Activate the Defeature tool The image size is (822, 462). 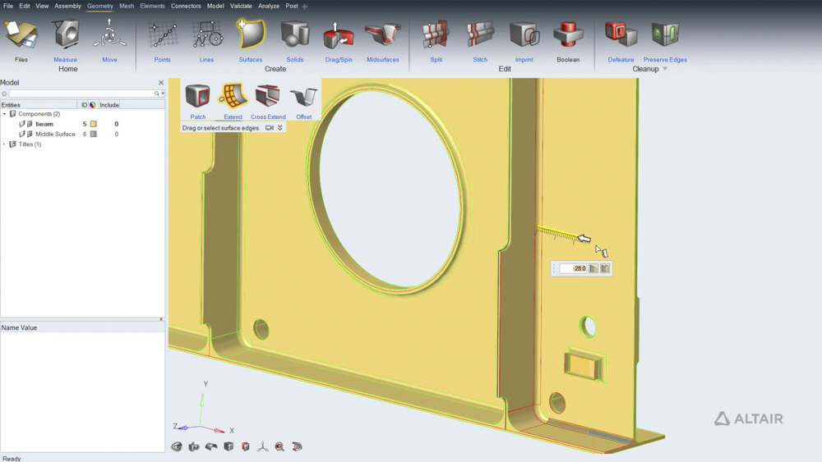(621, 41)
